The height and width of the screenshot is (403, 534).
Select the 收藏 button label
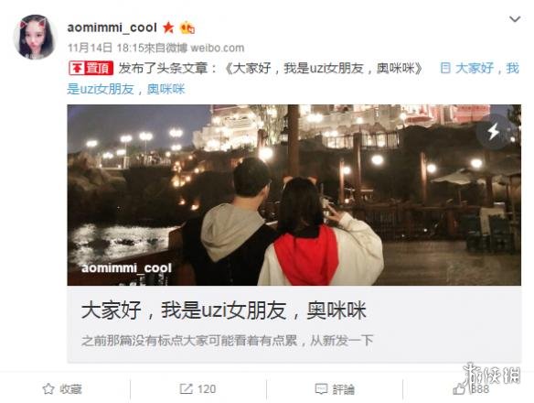[x=70, y=389]
